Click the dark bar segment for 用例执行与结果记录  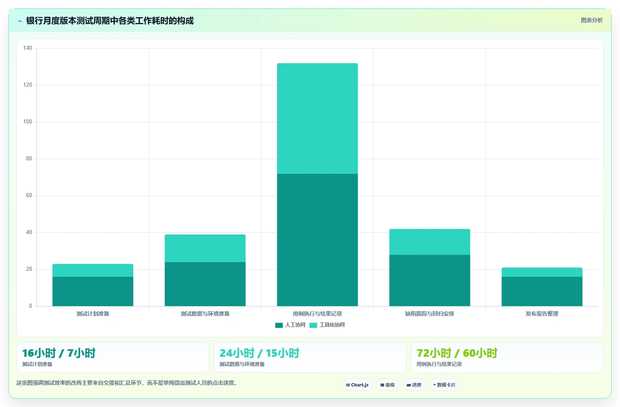317,240
